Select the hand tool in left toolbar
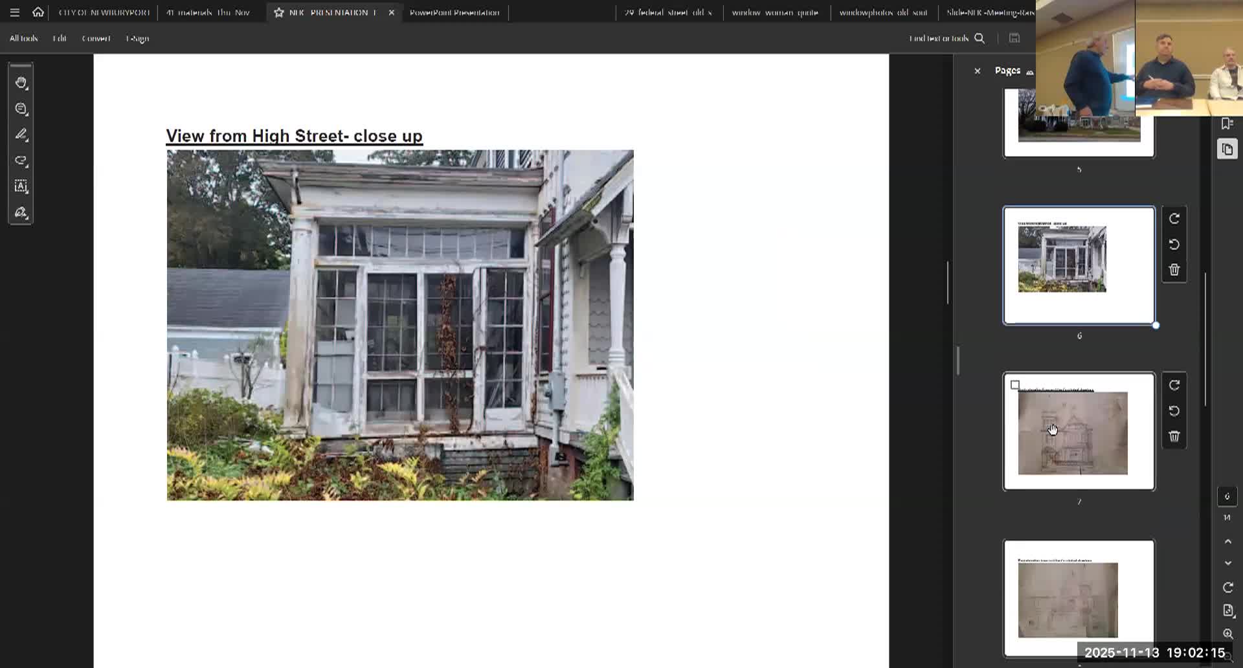Viewport: 1243px width, 668px height. click(x=21, y=83)
